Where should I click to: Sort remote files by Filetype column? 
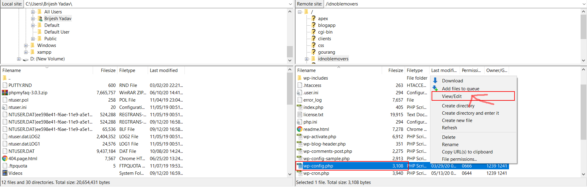417,70
